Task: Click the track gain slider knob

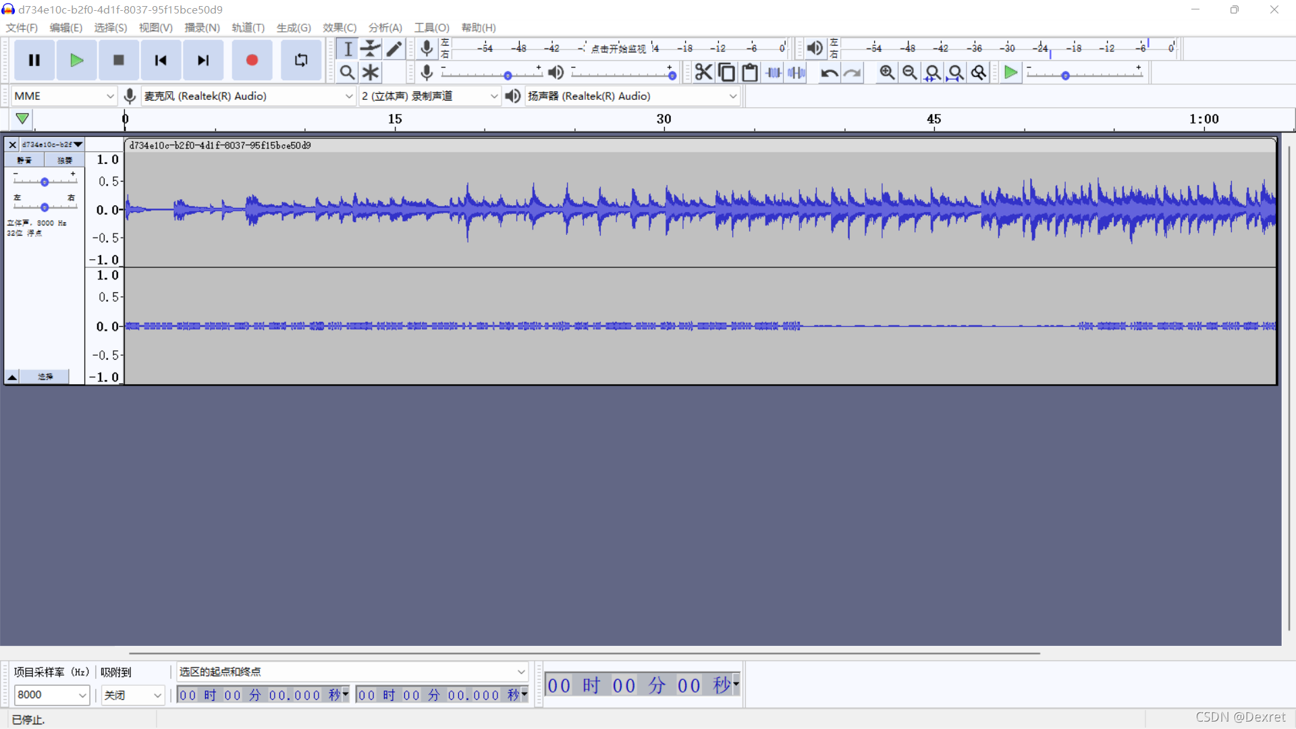Action: (45, 182)
